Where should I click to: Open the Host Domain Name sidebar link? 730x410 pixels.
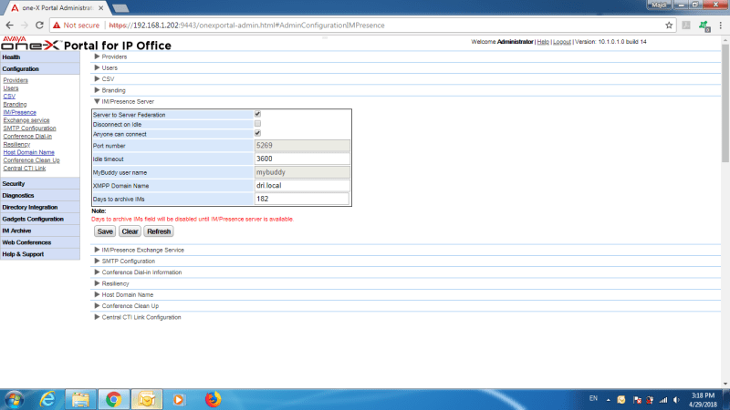pyautogui.click(x=29, y=152)
